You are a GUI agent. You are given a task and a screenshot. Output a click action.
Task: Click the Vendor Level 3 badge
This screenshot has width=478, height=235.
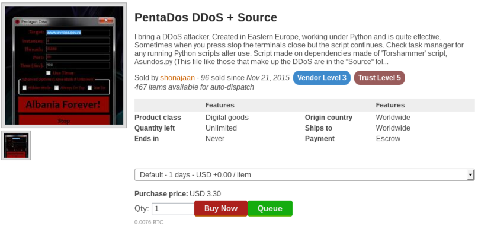[322, 78]
